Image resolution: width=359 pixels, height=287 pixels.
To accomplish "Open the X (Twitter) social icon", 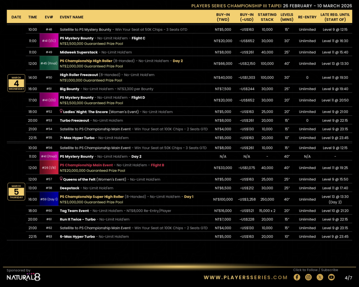I will pos(320,277).
